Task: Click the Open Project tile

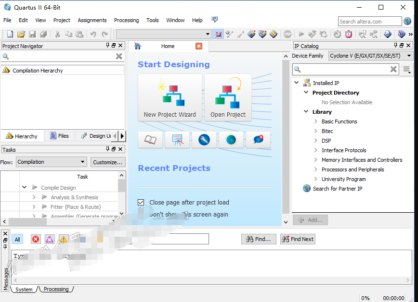Action: tap(228, 97)
